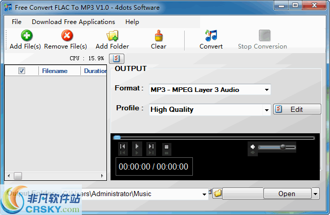Toggle the select-all checkbox in file list header

point(21,70)
